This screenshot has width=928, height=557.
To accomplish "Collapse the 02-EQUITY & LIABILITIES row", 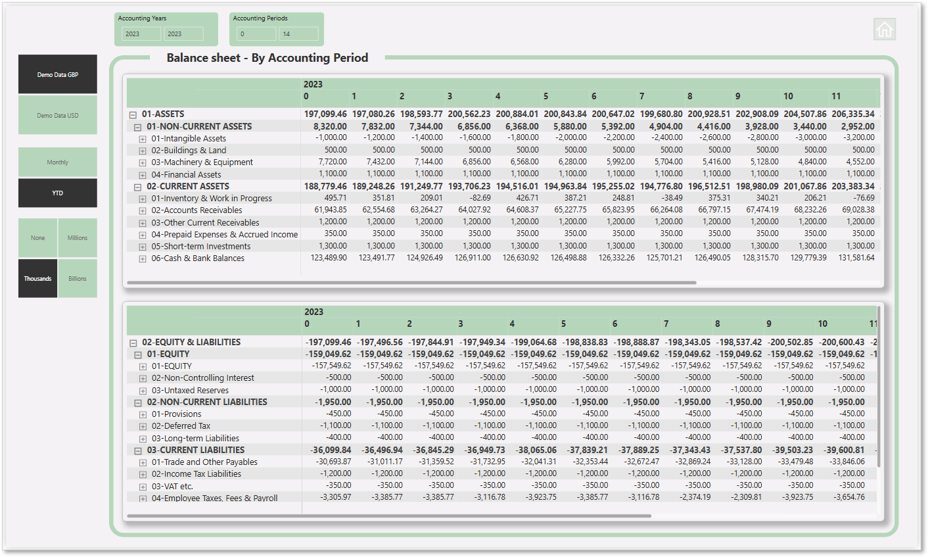I will tap(133, 343).
